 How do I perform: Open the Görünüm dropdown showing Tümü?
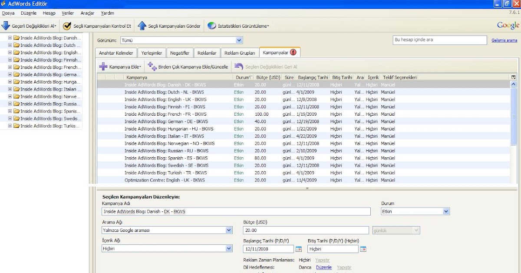(181, 40)
